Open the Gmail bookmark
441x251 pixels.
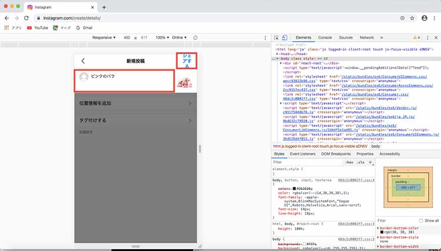[84, 28]
